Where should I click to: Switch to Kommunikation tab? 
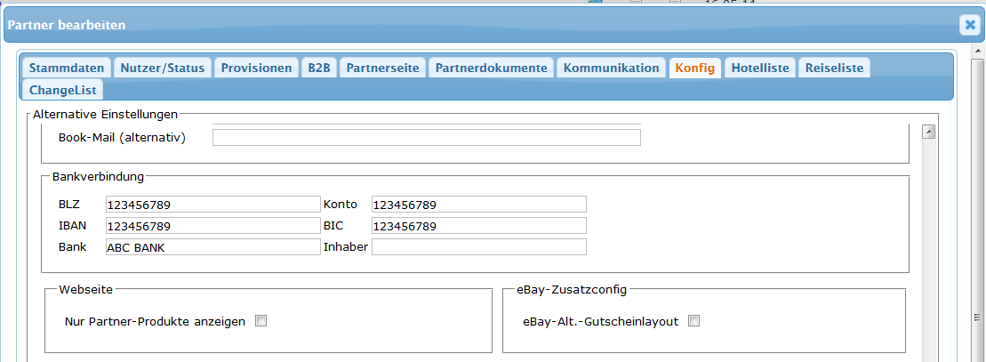[x=611, y=68]
